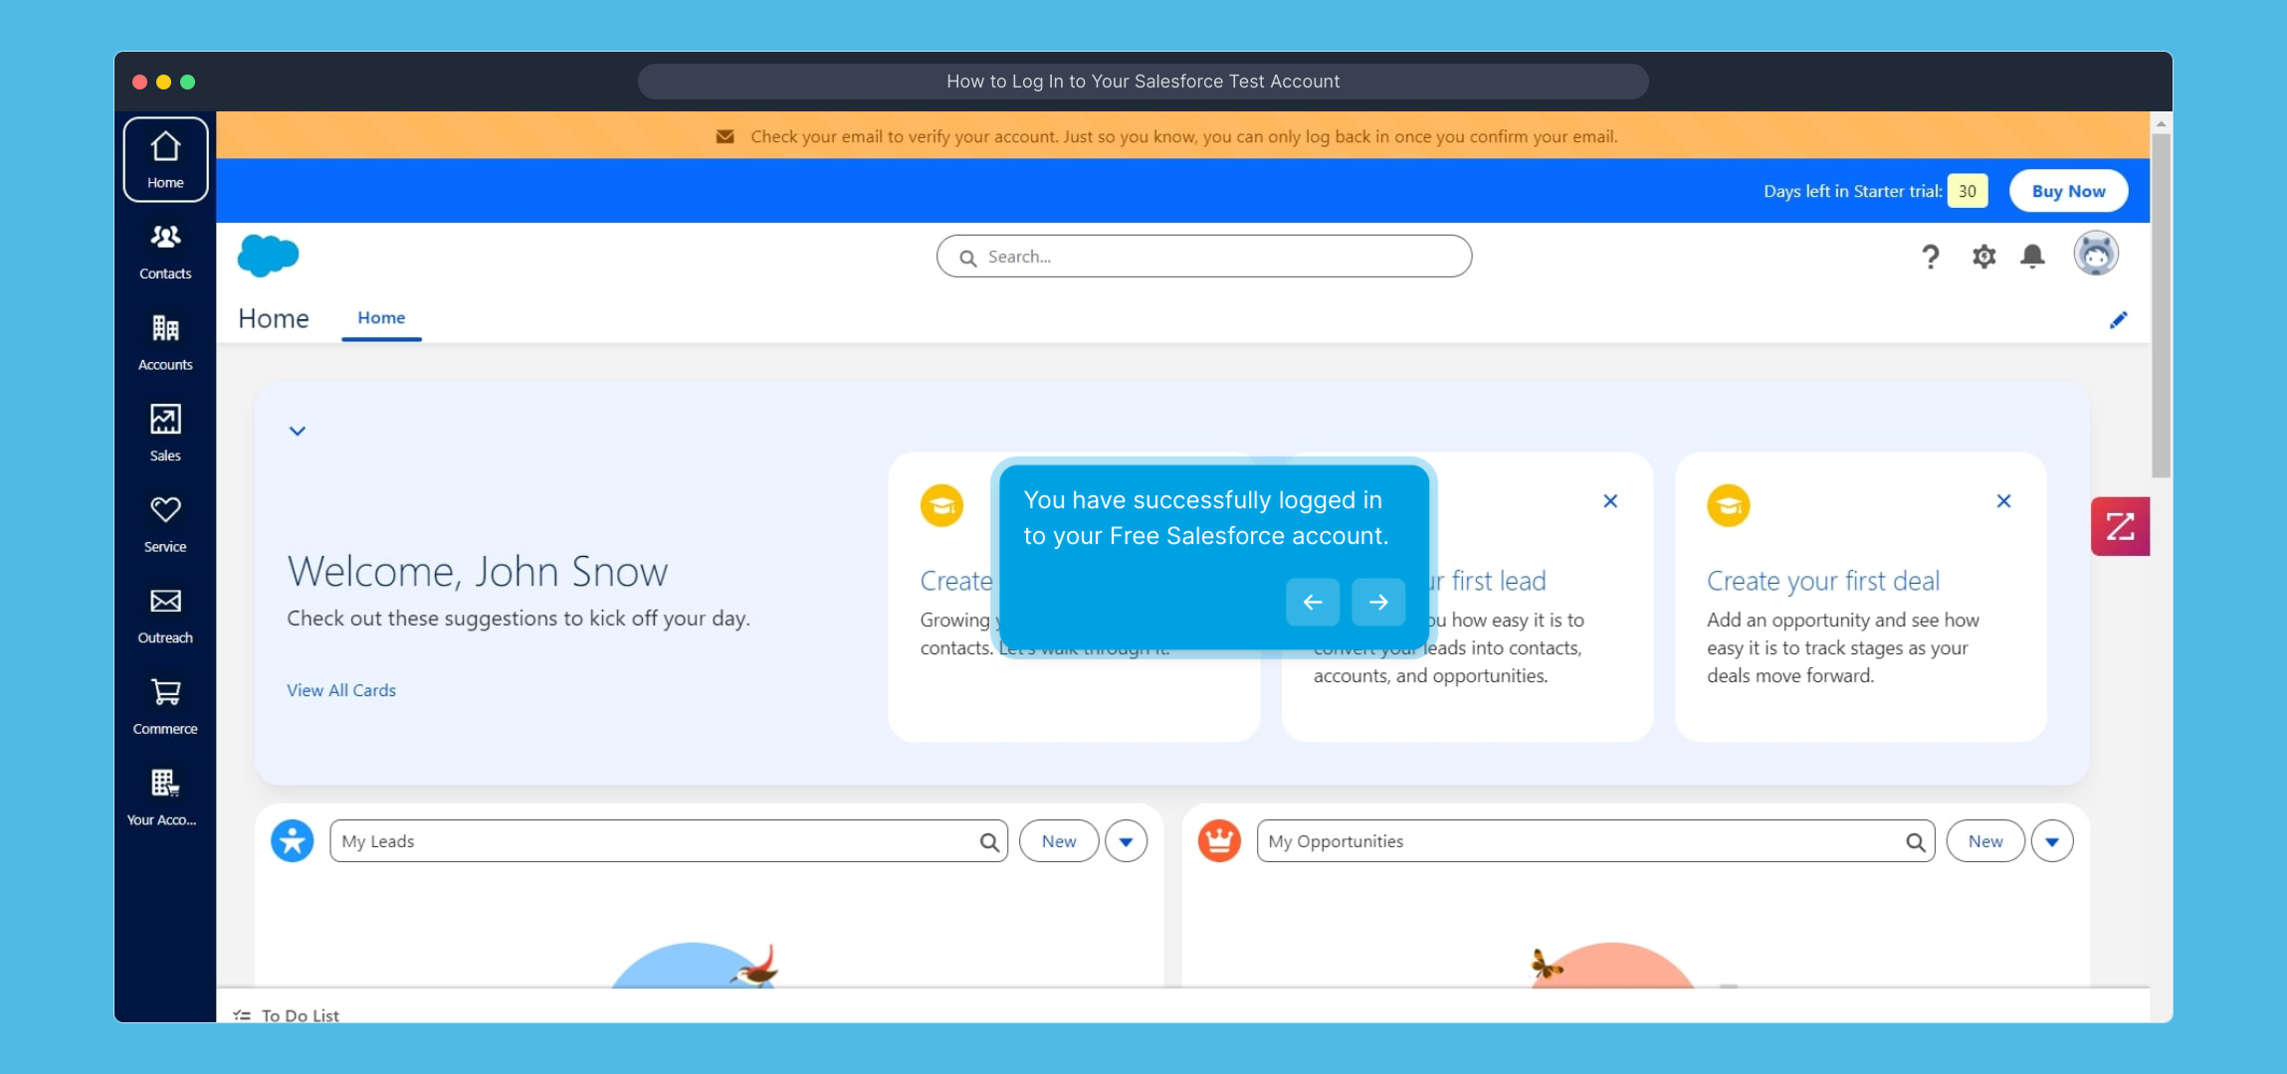The width and height of the screenshot is (2287, 1074).
Task: Open the user avatar profile menu
Action: 2095,255
